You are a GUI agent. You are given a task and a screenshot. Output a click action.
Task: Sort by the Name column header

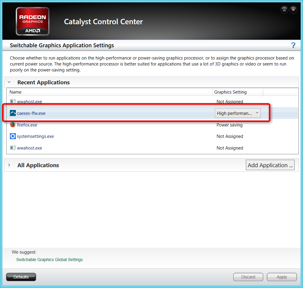16,92
